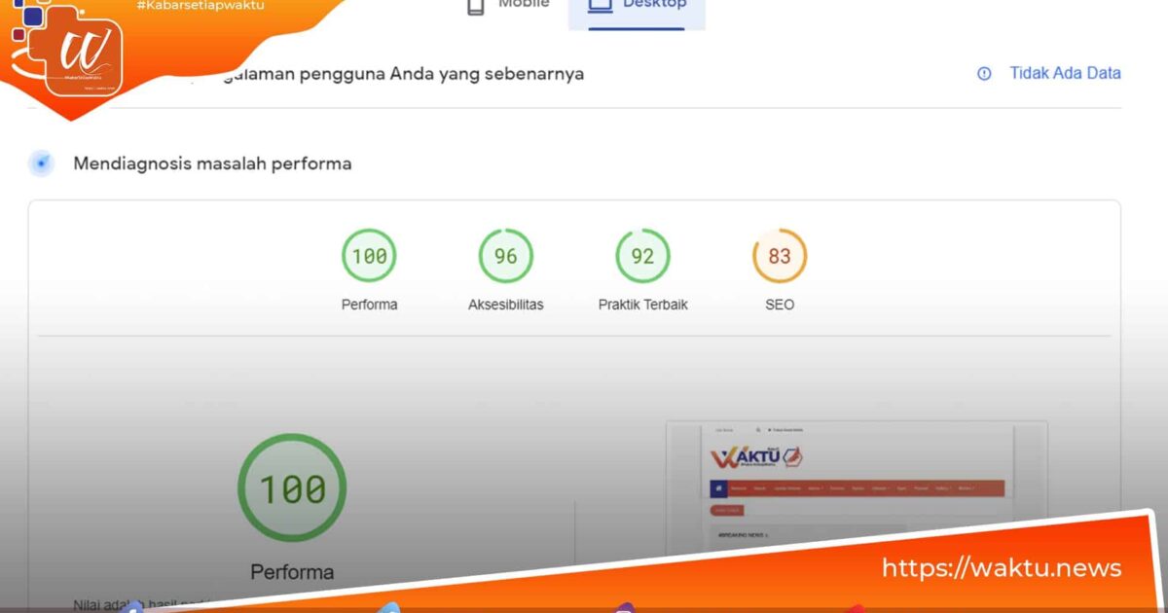
Task: Click the Praktik Terbaik 92 score indicator
Action: (642, 255)
